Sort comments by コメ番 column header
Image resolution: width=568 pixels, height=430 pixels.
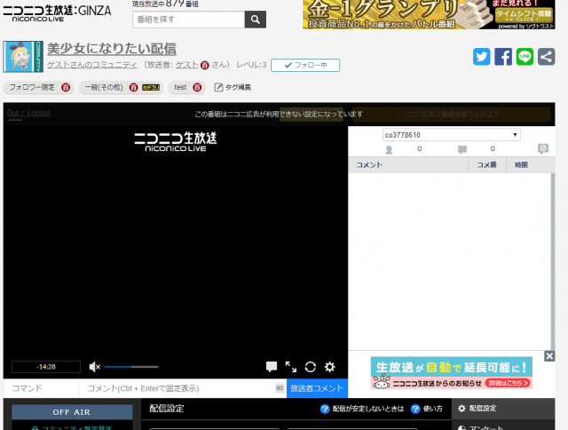(487, 165)
